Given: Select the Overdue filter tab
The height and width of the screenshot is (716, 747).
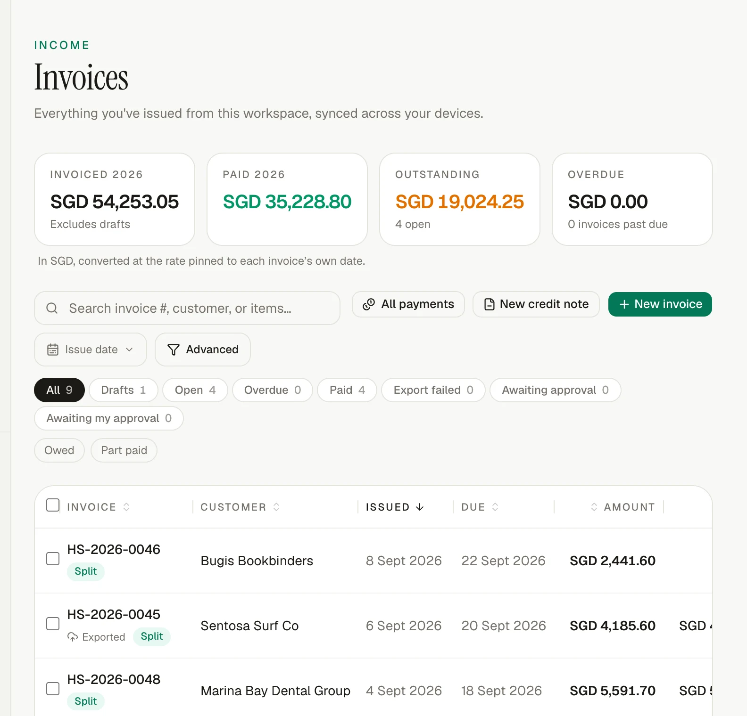Looking at the screenshot, I should (273, 390).
